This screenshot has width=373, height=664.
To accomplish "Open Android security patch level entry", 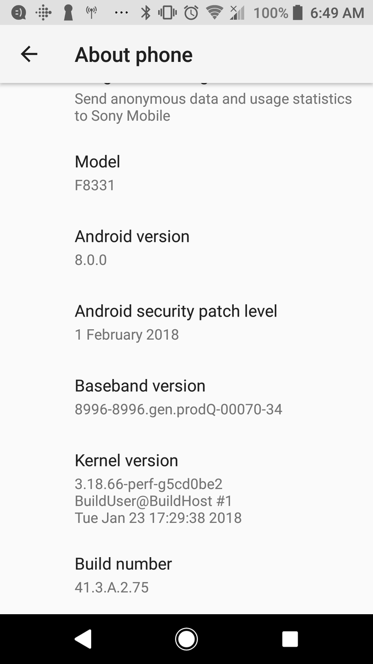I will click(186, 323).
